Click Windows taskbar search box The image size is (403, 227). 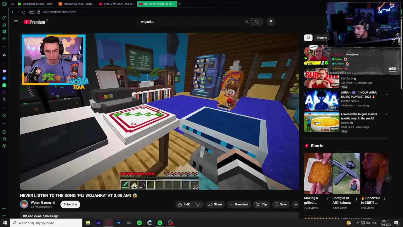[46, 223]
